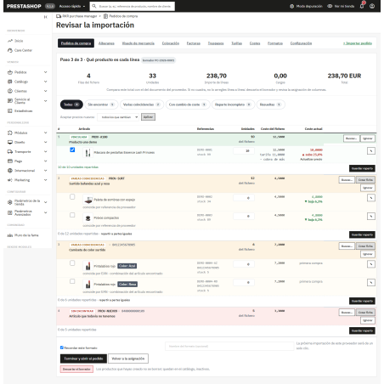The width and height of the screenshot is (384, 384).
Task: Click the Estadísticas chart icon
Action: point(10,110)
